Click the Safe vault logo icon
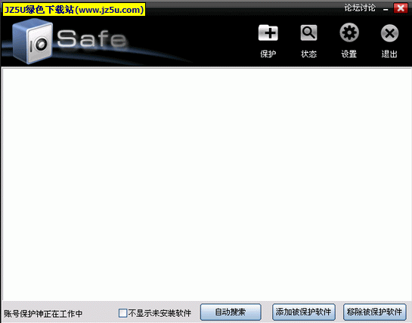Viewport: 412px width, 323px height. 33,41
